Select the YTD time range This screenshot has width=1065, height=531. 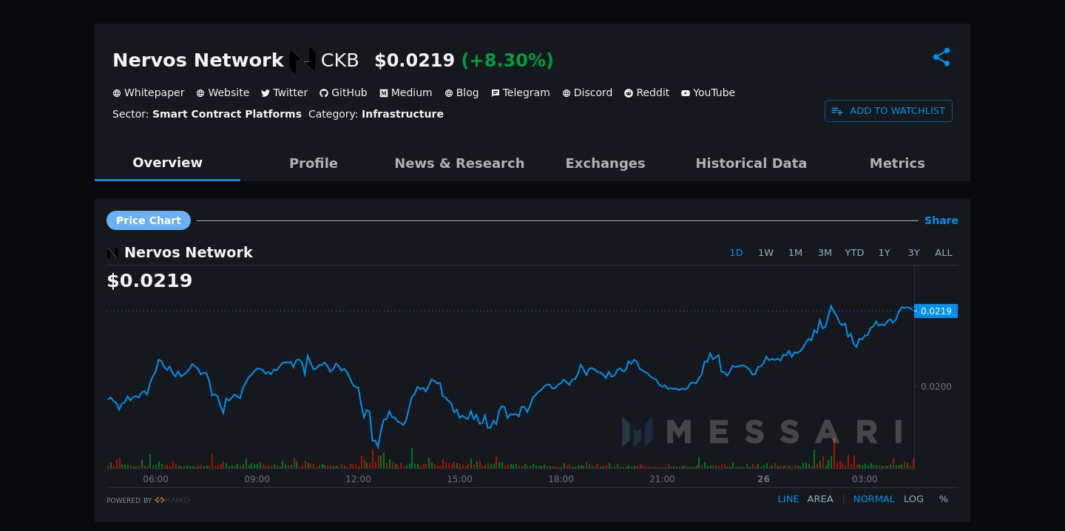(854, 252)
